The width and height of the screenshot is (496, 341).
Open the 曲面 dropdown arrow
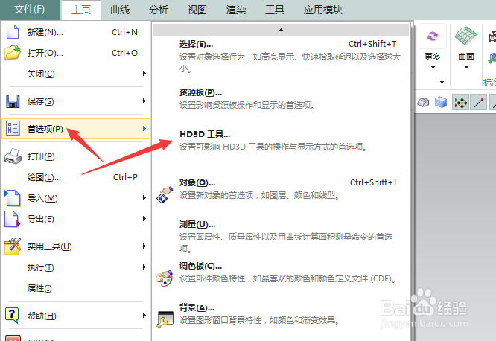[x=466, y=67]
